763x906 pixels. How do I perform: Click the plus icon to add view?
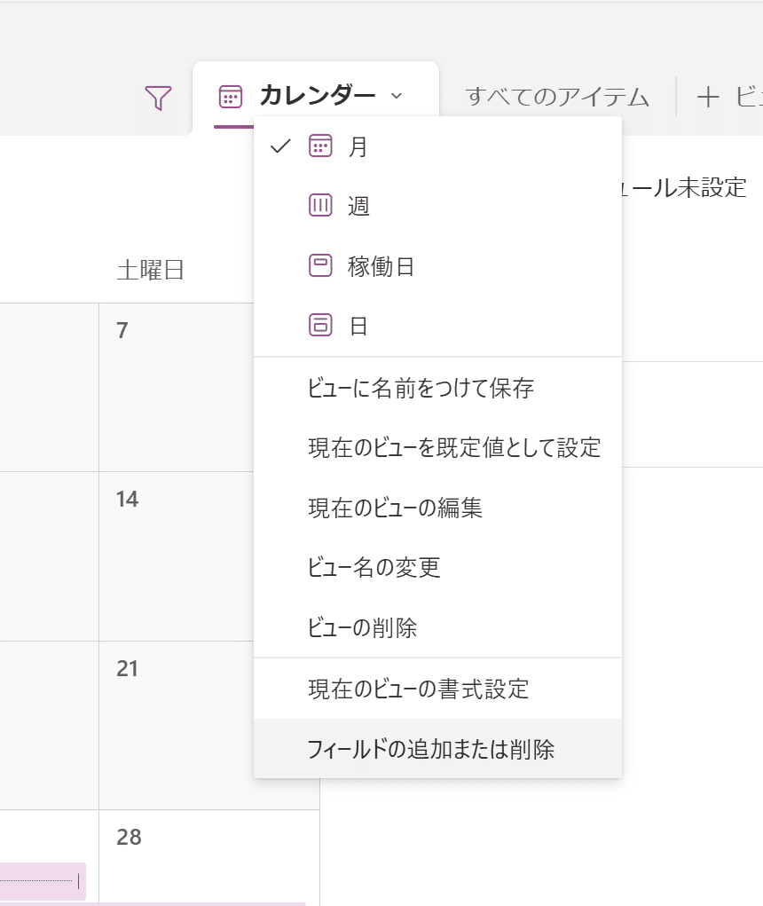[708, 97]
